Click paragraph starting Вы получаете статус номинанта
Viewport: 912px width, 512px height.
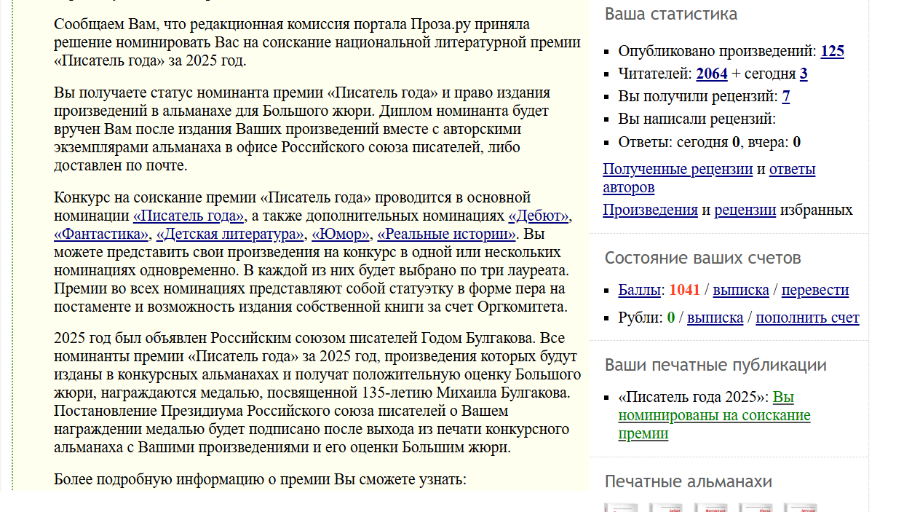point(302,129)
